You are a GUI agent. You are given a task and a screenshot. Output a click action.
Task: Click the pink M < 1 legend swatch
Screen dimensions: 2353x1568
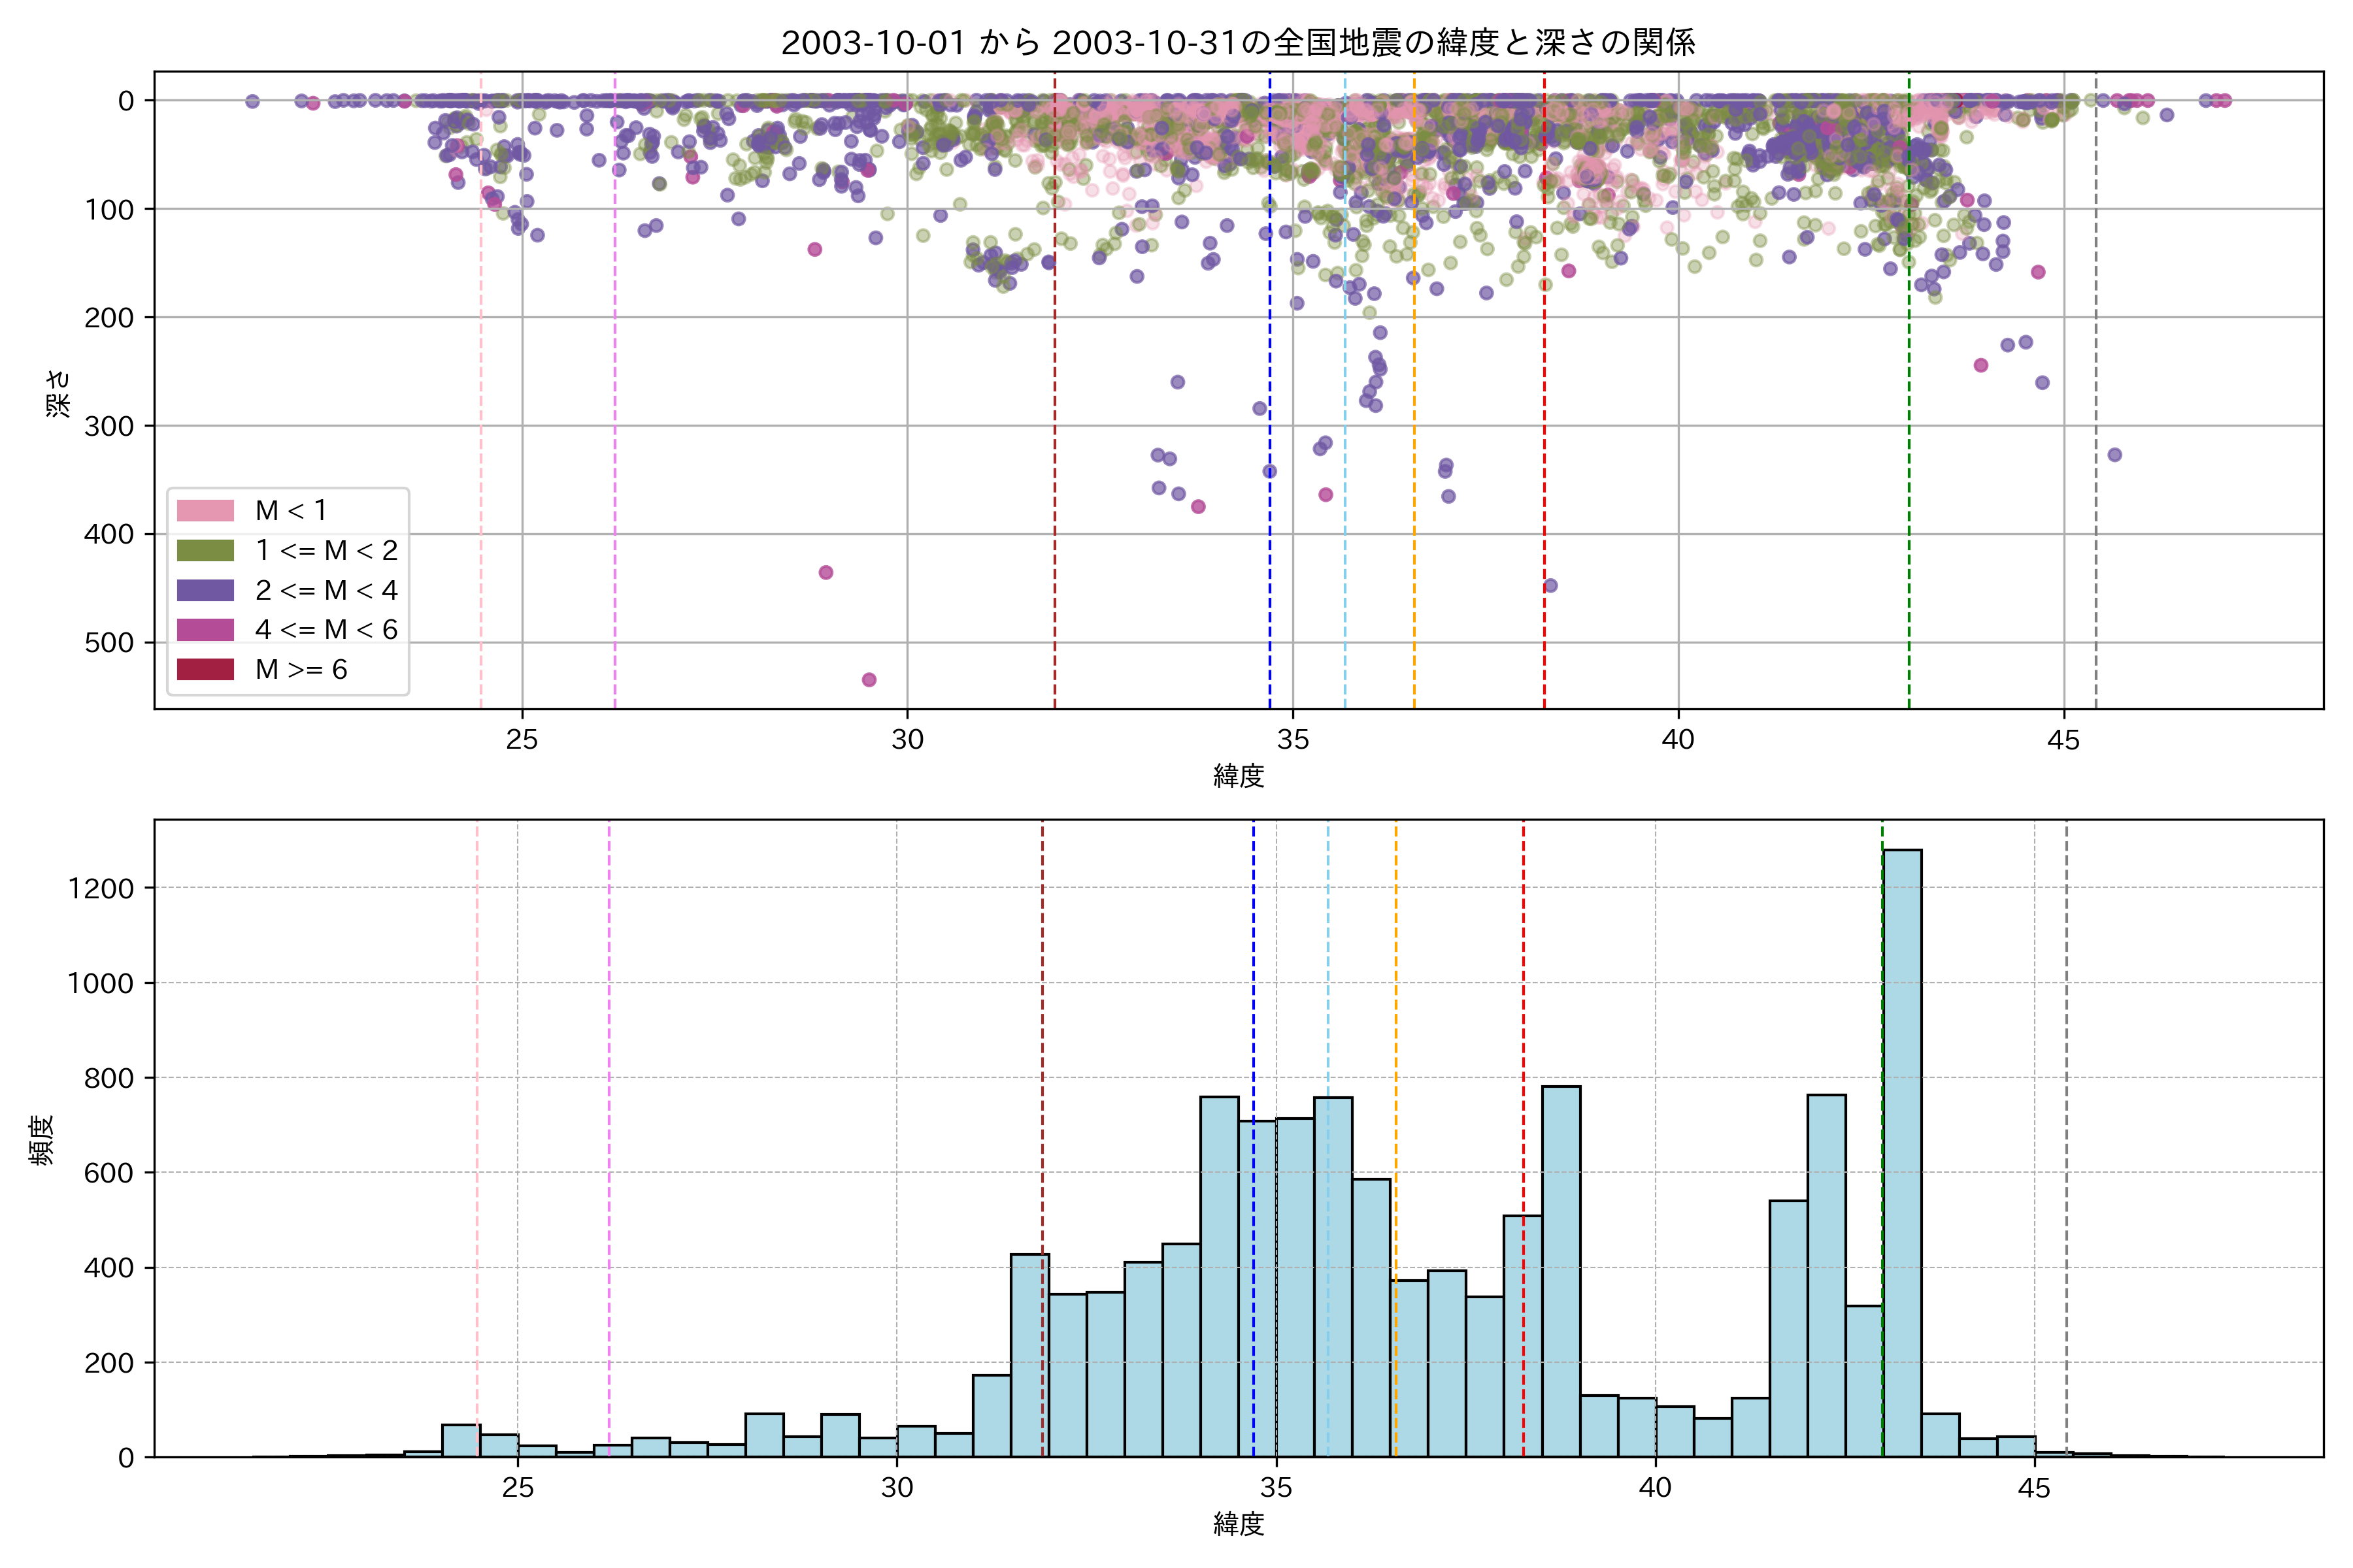point(205,511)
